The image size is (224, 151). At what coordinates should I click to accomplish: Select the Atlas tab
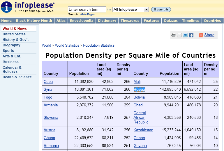pyautogui.click(x=61, y=21)
